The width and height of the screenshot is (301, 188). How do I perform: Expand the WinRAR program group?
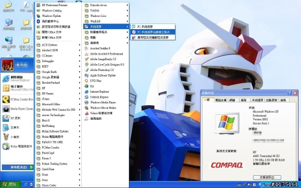pyautogui.click(x=106, y=21)
